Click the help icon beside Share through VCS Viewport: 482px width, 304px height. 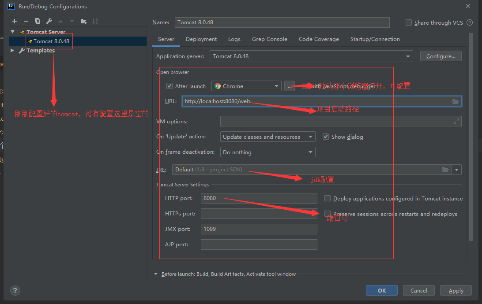[470, 22]
